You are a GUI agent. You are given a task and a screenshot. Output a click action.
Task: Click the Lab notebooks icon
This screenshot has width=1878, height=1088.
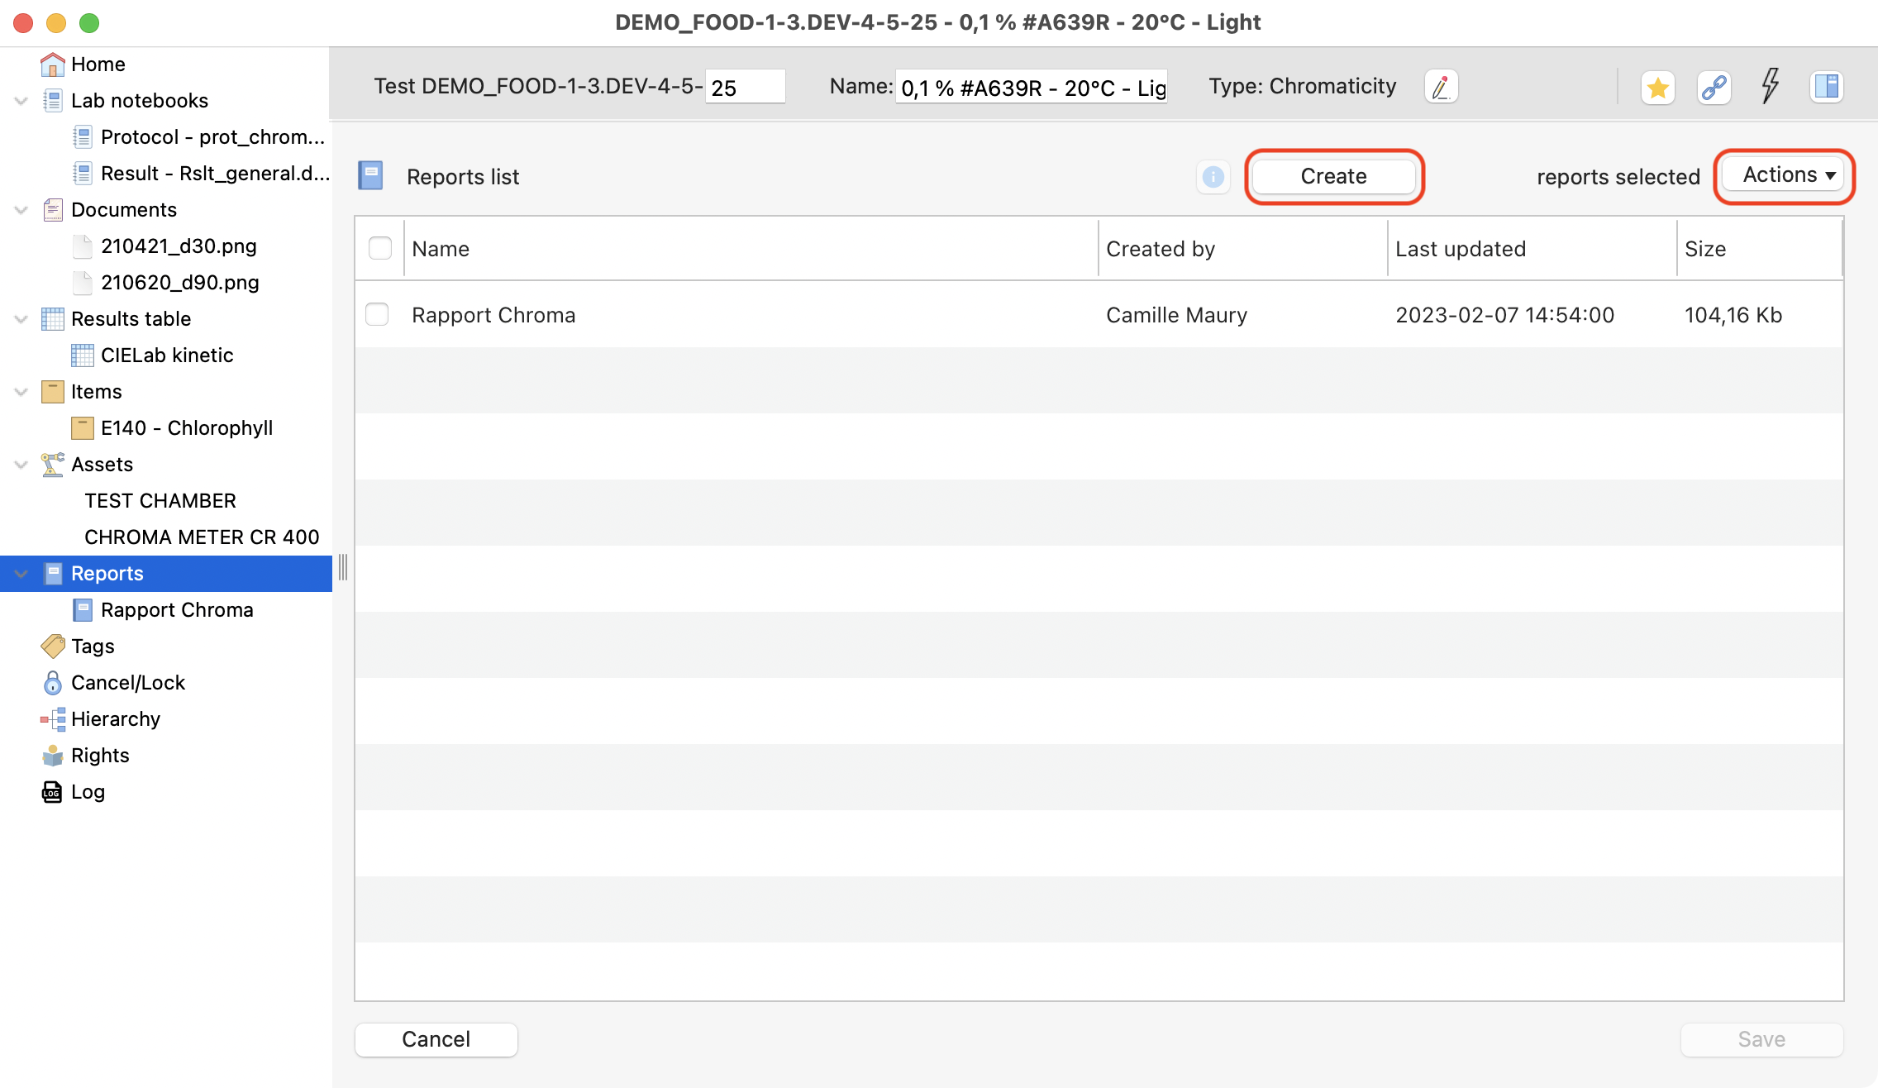[52, 101]
